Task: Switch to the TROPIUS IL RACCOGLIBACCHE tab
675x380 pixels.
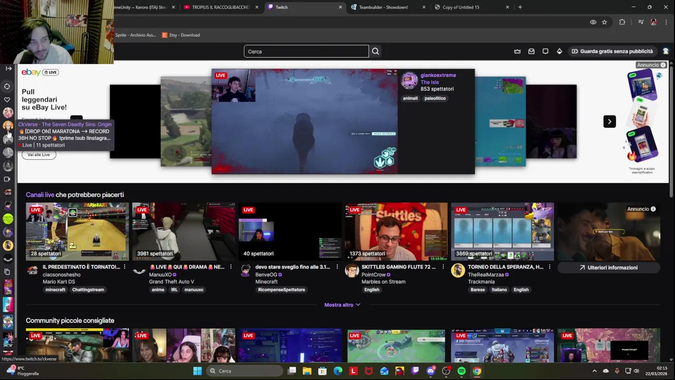Action: tap(221, 7)
